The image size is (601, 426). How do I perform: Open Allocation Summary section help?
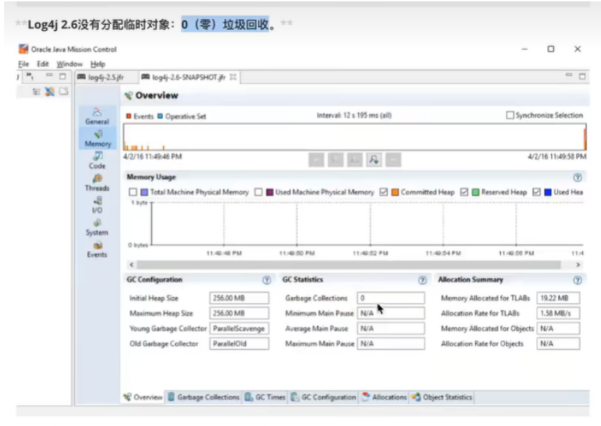coord(577,280)
